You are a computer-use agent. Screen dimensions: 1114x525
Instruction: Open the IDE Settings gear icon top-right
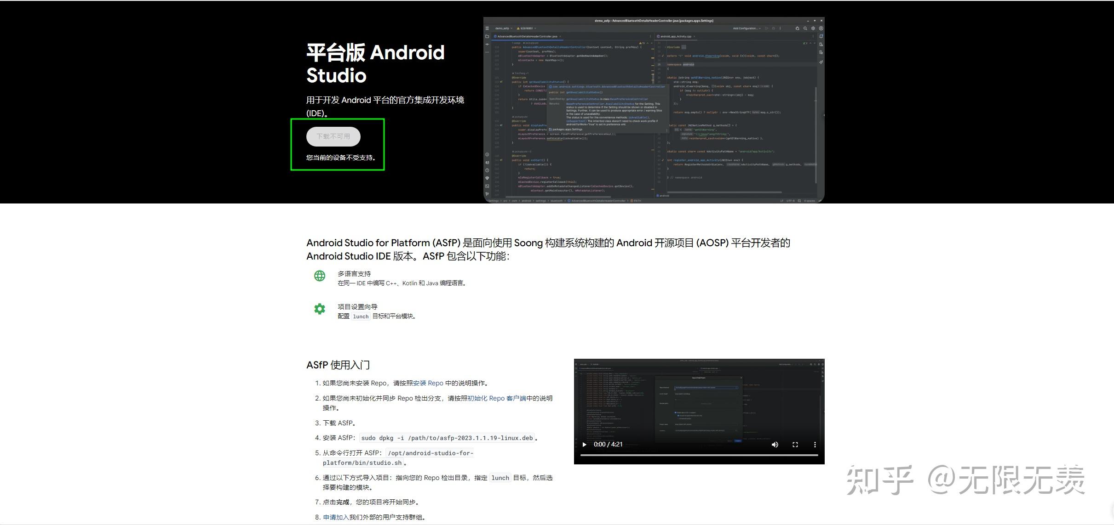(813, 28)
